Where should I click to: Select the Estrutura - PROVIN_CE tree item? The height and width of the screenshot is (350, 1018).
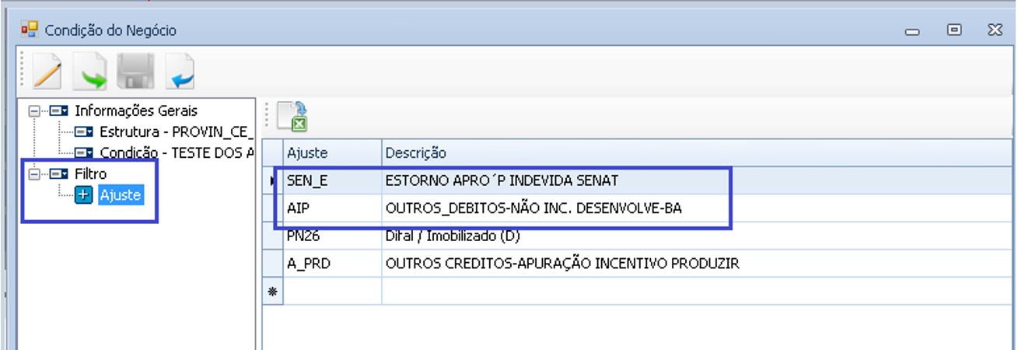coord(177,132)
